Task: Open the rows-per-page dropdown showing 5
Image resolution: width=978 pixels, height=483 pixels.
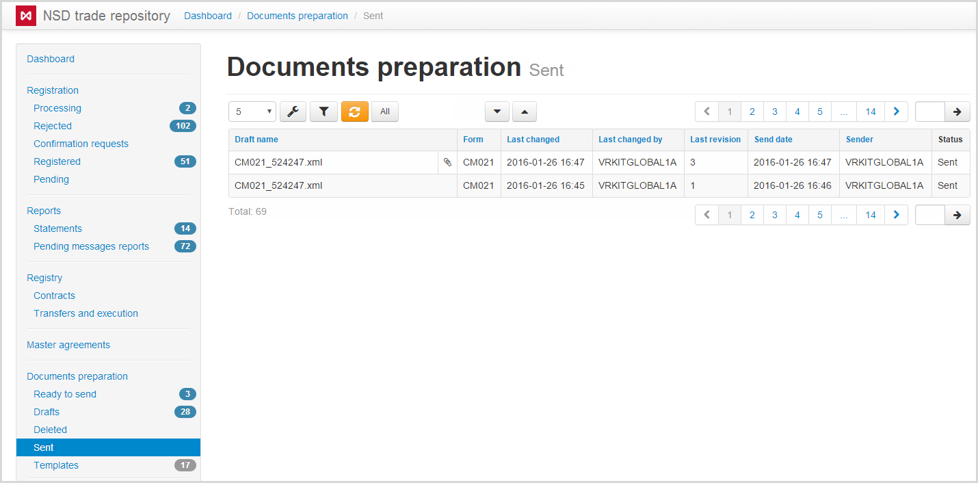Action: [252, 112]
